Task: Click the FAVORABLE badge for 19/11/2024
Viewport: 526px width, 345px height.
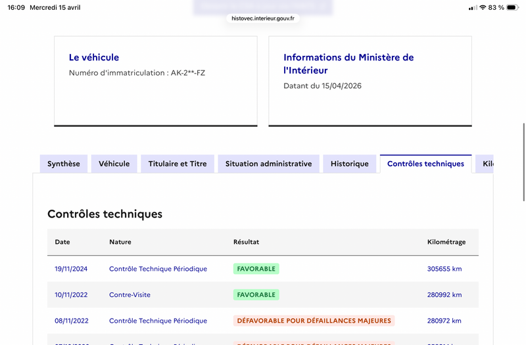Action: 256,269
